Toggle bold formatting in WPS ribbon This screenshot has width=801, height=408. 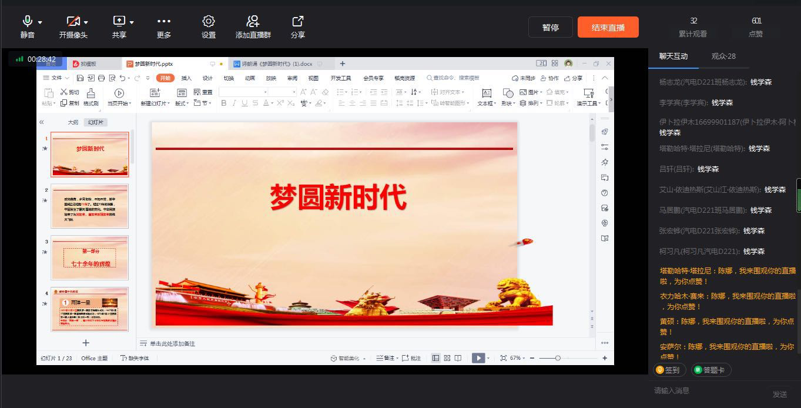(x=224, y=103)
